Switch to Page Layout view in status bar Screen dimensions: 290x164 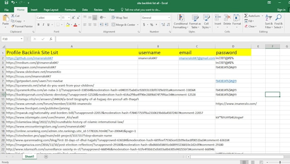(x=252, y=162)
